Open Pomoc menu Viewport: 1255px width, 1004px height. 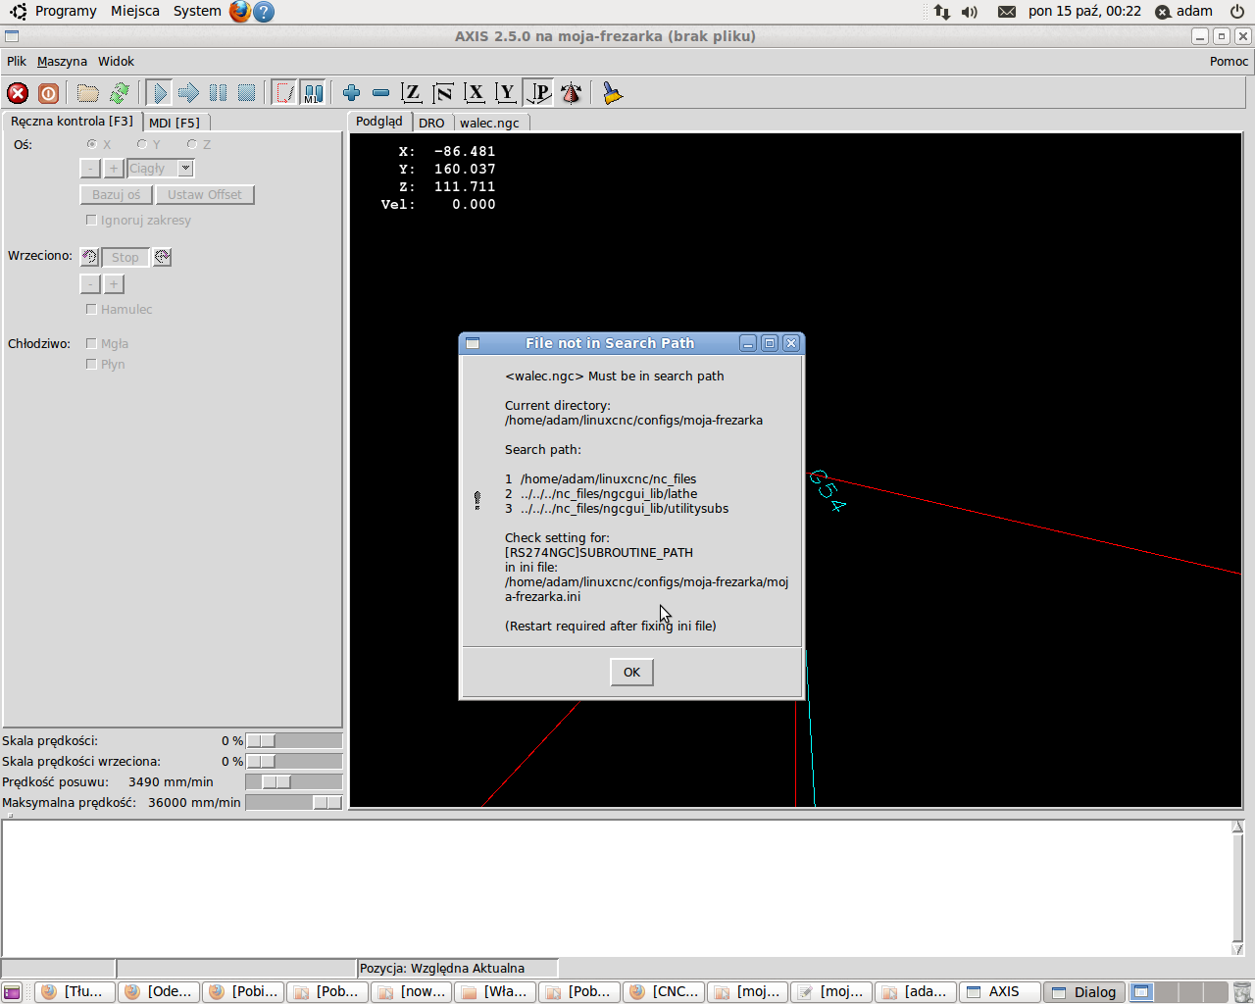(1229, 61)
